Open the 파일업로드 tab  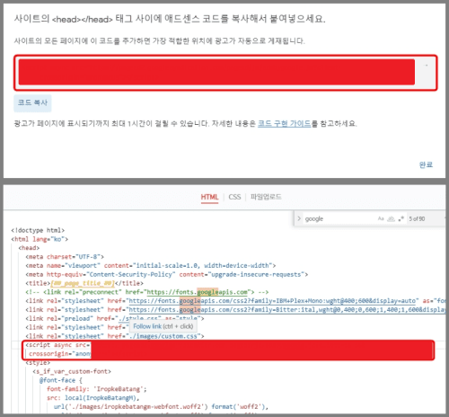click(266, 197)
